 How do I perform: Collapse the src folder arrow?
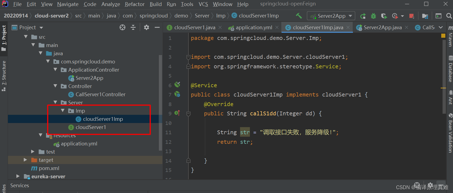point(26,37)
